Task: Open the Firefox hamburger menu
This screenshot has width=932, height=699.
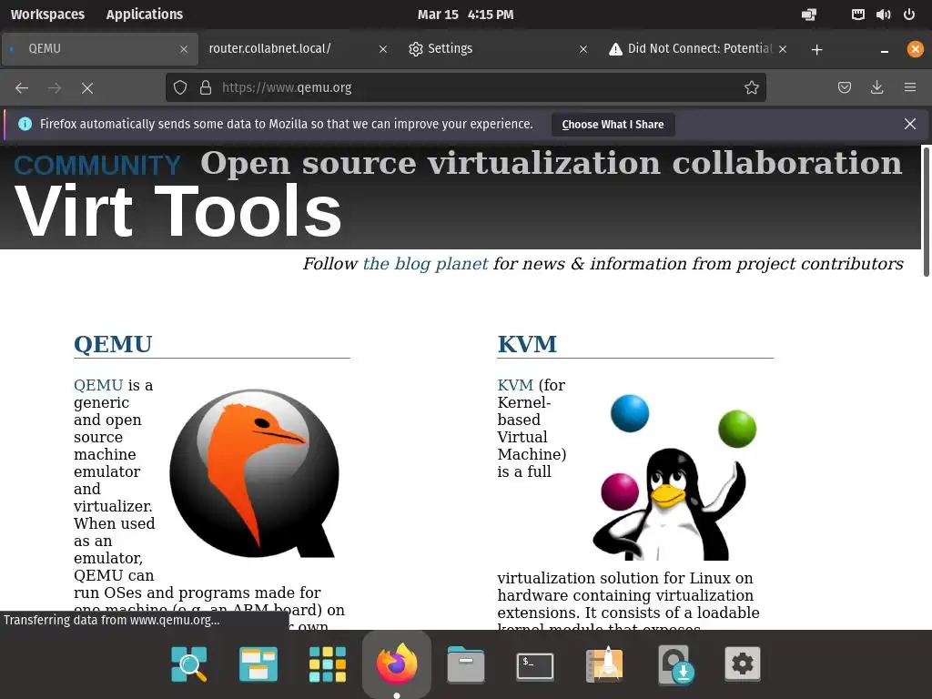Action: pos(909,88)
